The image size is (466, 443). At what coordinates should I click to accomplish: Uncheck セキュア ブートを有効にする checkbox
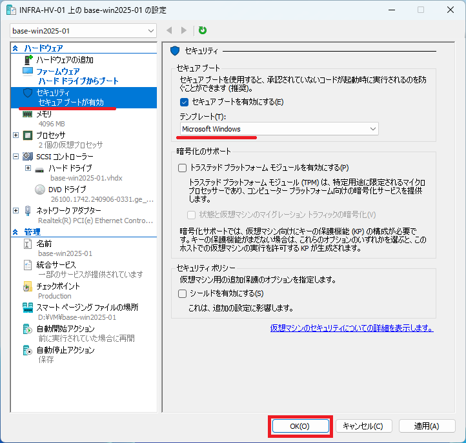tap(184, 102)
